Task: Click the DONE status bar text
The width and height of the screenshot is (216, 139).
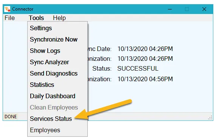Action: 11,117
